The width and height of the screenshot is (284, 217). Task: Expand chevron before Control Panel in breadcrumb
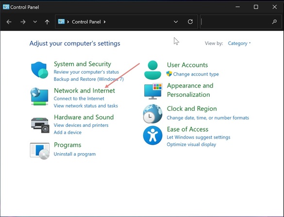click(68, 22)
